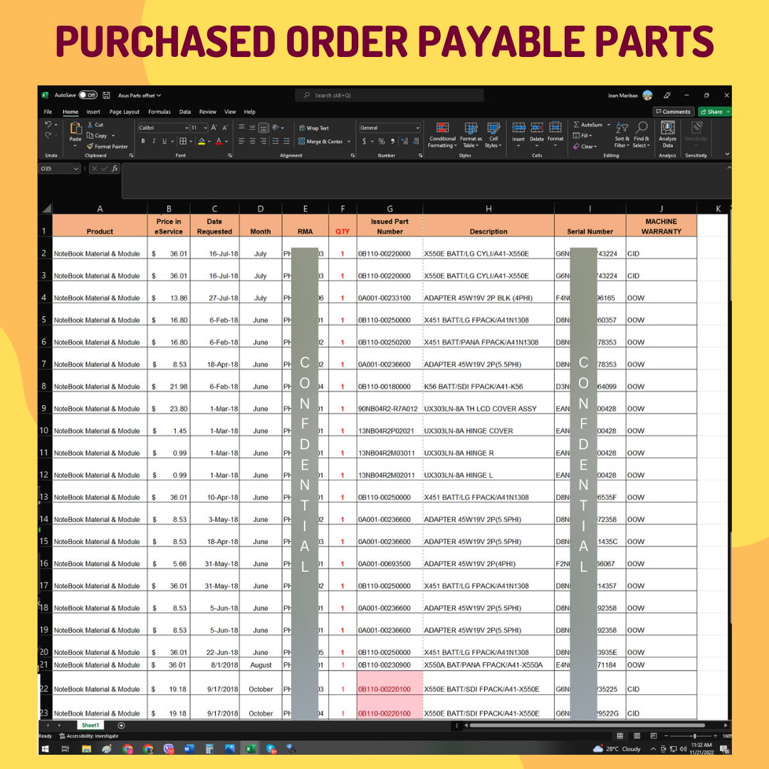Screen dimensions: 769x769
Task: Toggle Bold formatting
Action: coord(143,141)
